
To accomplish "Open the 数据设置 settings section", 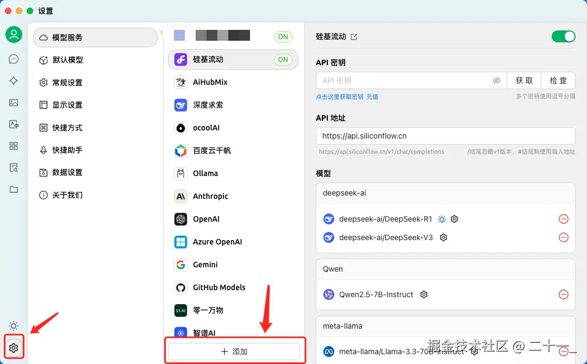I will tap(95, 172).
